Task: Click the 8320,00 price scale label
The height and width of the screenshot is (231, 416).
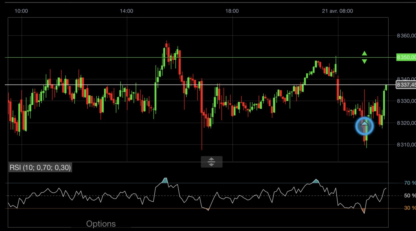Action: click(x=406, y=123)
